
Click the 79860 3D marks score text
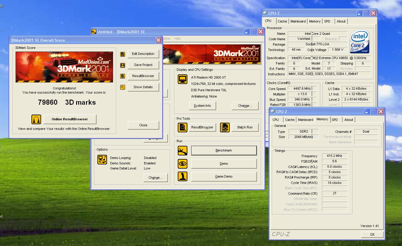click(67, 102)
